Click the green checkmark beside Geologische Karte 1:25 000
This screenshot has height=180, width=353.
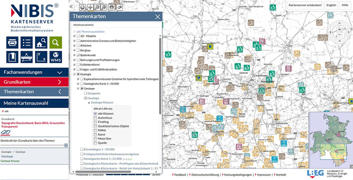click(130, 159)
